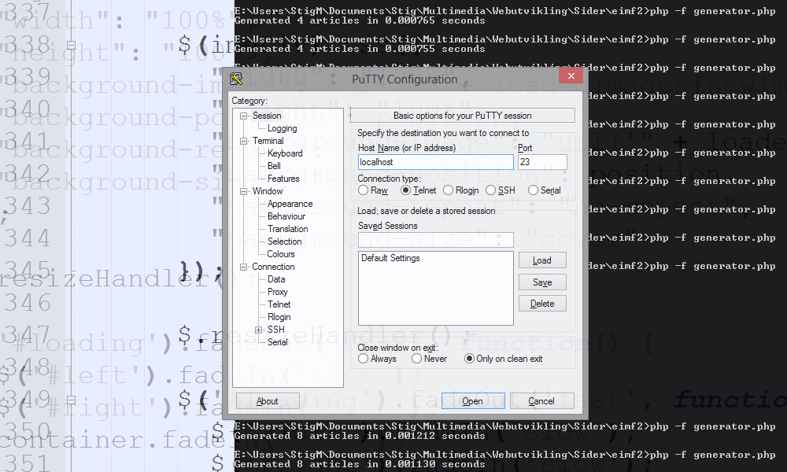The height and width of the screenshot is (472, 787).
Task: Click the About button
Action: coord(268,400)
